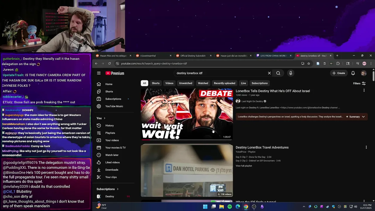Open YouTube notifications bell
The width and height of the screenshot is (375, 211).
(x=353, y=73)
